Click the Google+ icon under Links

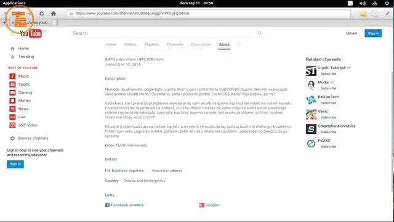click(201, 205)
